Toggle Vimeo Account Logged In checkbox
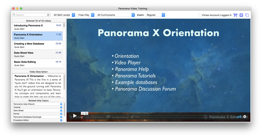 [200, 15]
